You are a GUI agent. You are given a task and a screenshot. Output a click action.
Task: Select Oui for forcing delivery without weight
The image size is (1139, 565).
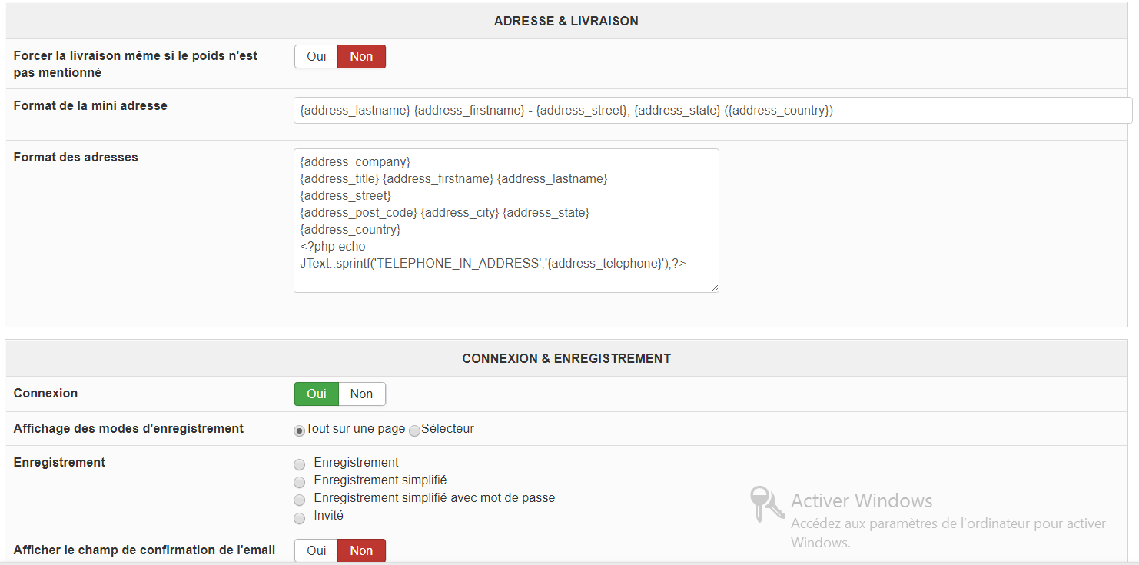point(316,56)
